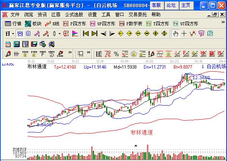227x161 pixels.
Task: Open the P四方形 square tool
Action: [x=75, y=24]
